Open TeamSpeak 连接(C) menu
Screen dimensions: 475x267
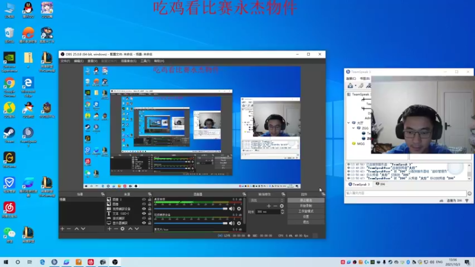click(351, 78)
